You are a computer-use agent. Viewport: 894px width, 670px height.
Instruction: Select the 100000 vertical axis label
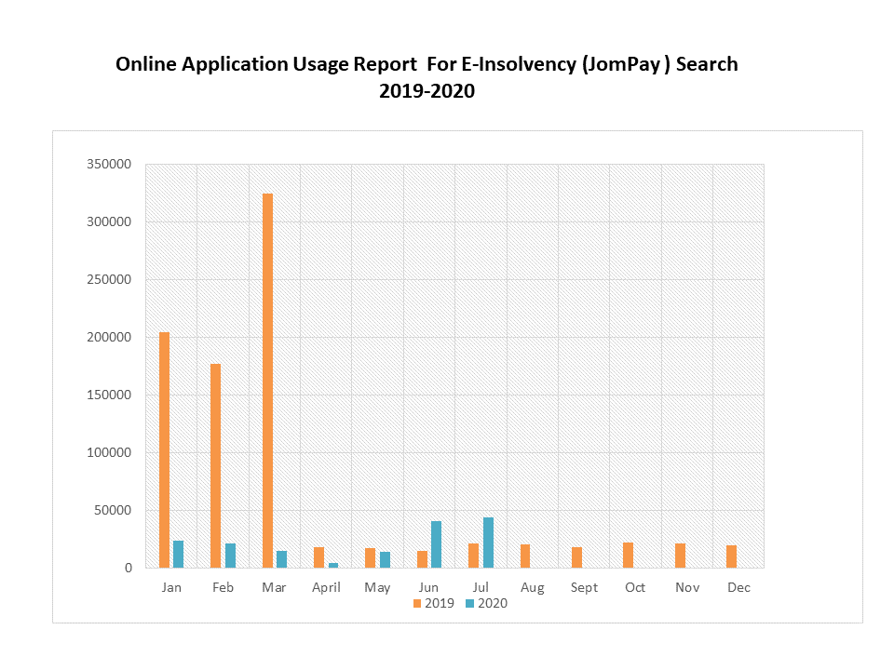(x=109, y=452)
